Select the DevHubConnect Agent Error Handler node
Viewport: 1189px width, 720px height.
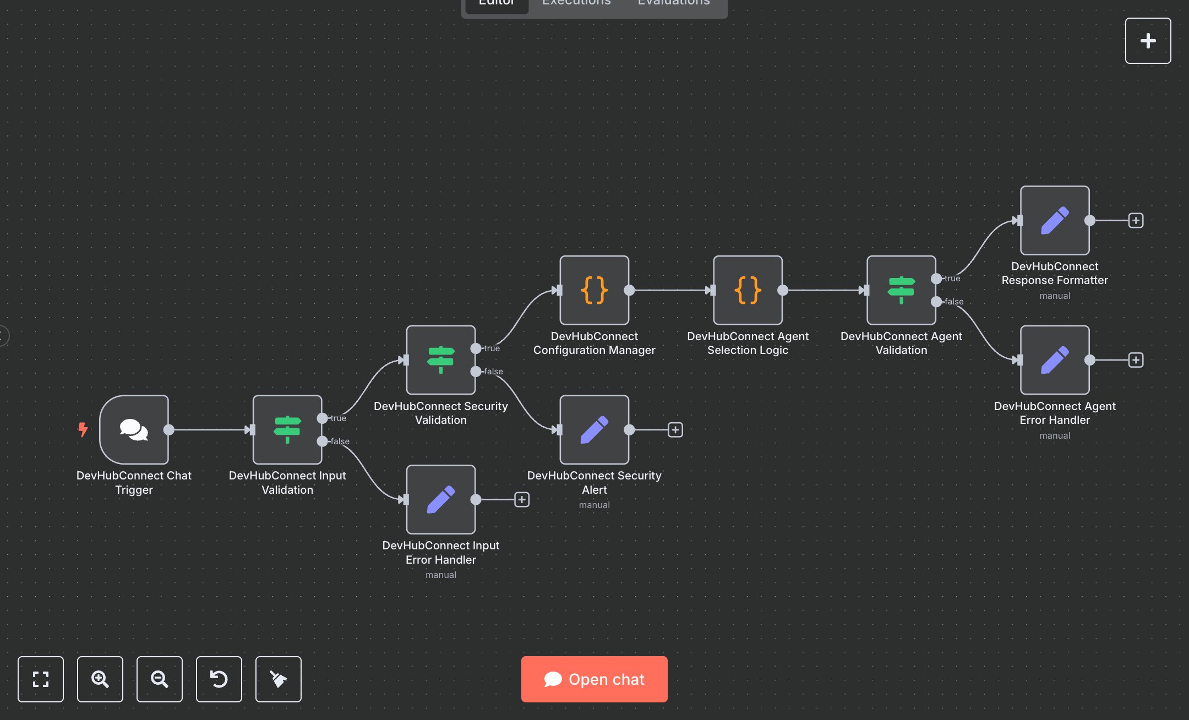pos(1054,361)
